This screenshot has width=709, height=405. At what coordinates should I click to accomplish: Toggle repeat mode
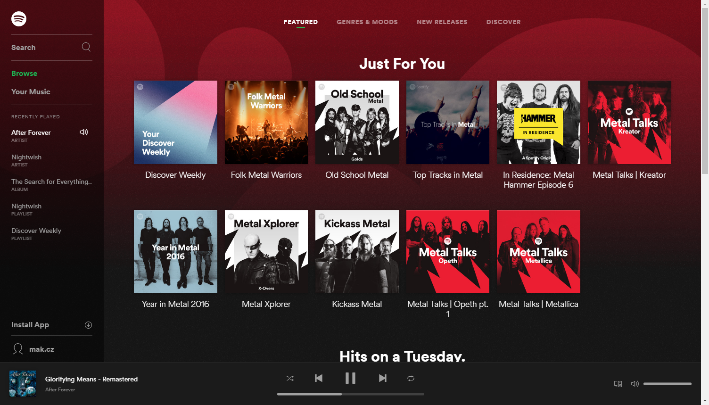411,378
